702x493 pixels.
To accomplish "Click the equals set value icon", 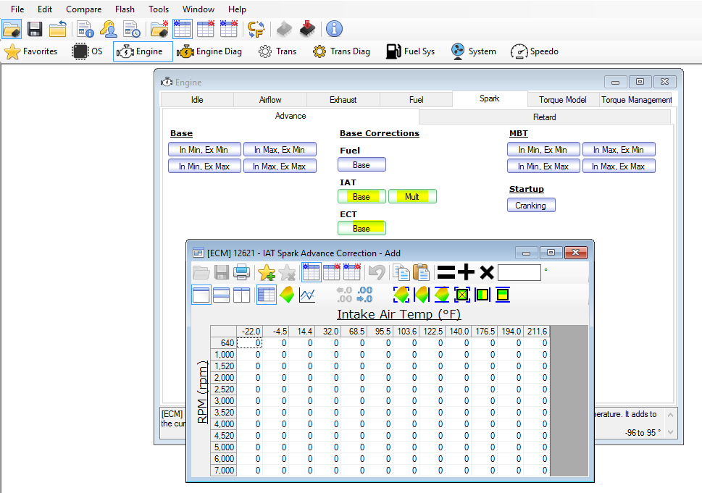I will tap(446, 272).
